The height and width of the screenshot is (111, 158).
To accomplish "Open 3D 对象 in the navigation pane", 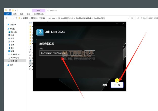I will (x=14, y=32).
